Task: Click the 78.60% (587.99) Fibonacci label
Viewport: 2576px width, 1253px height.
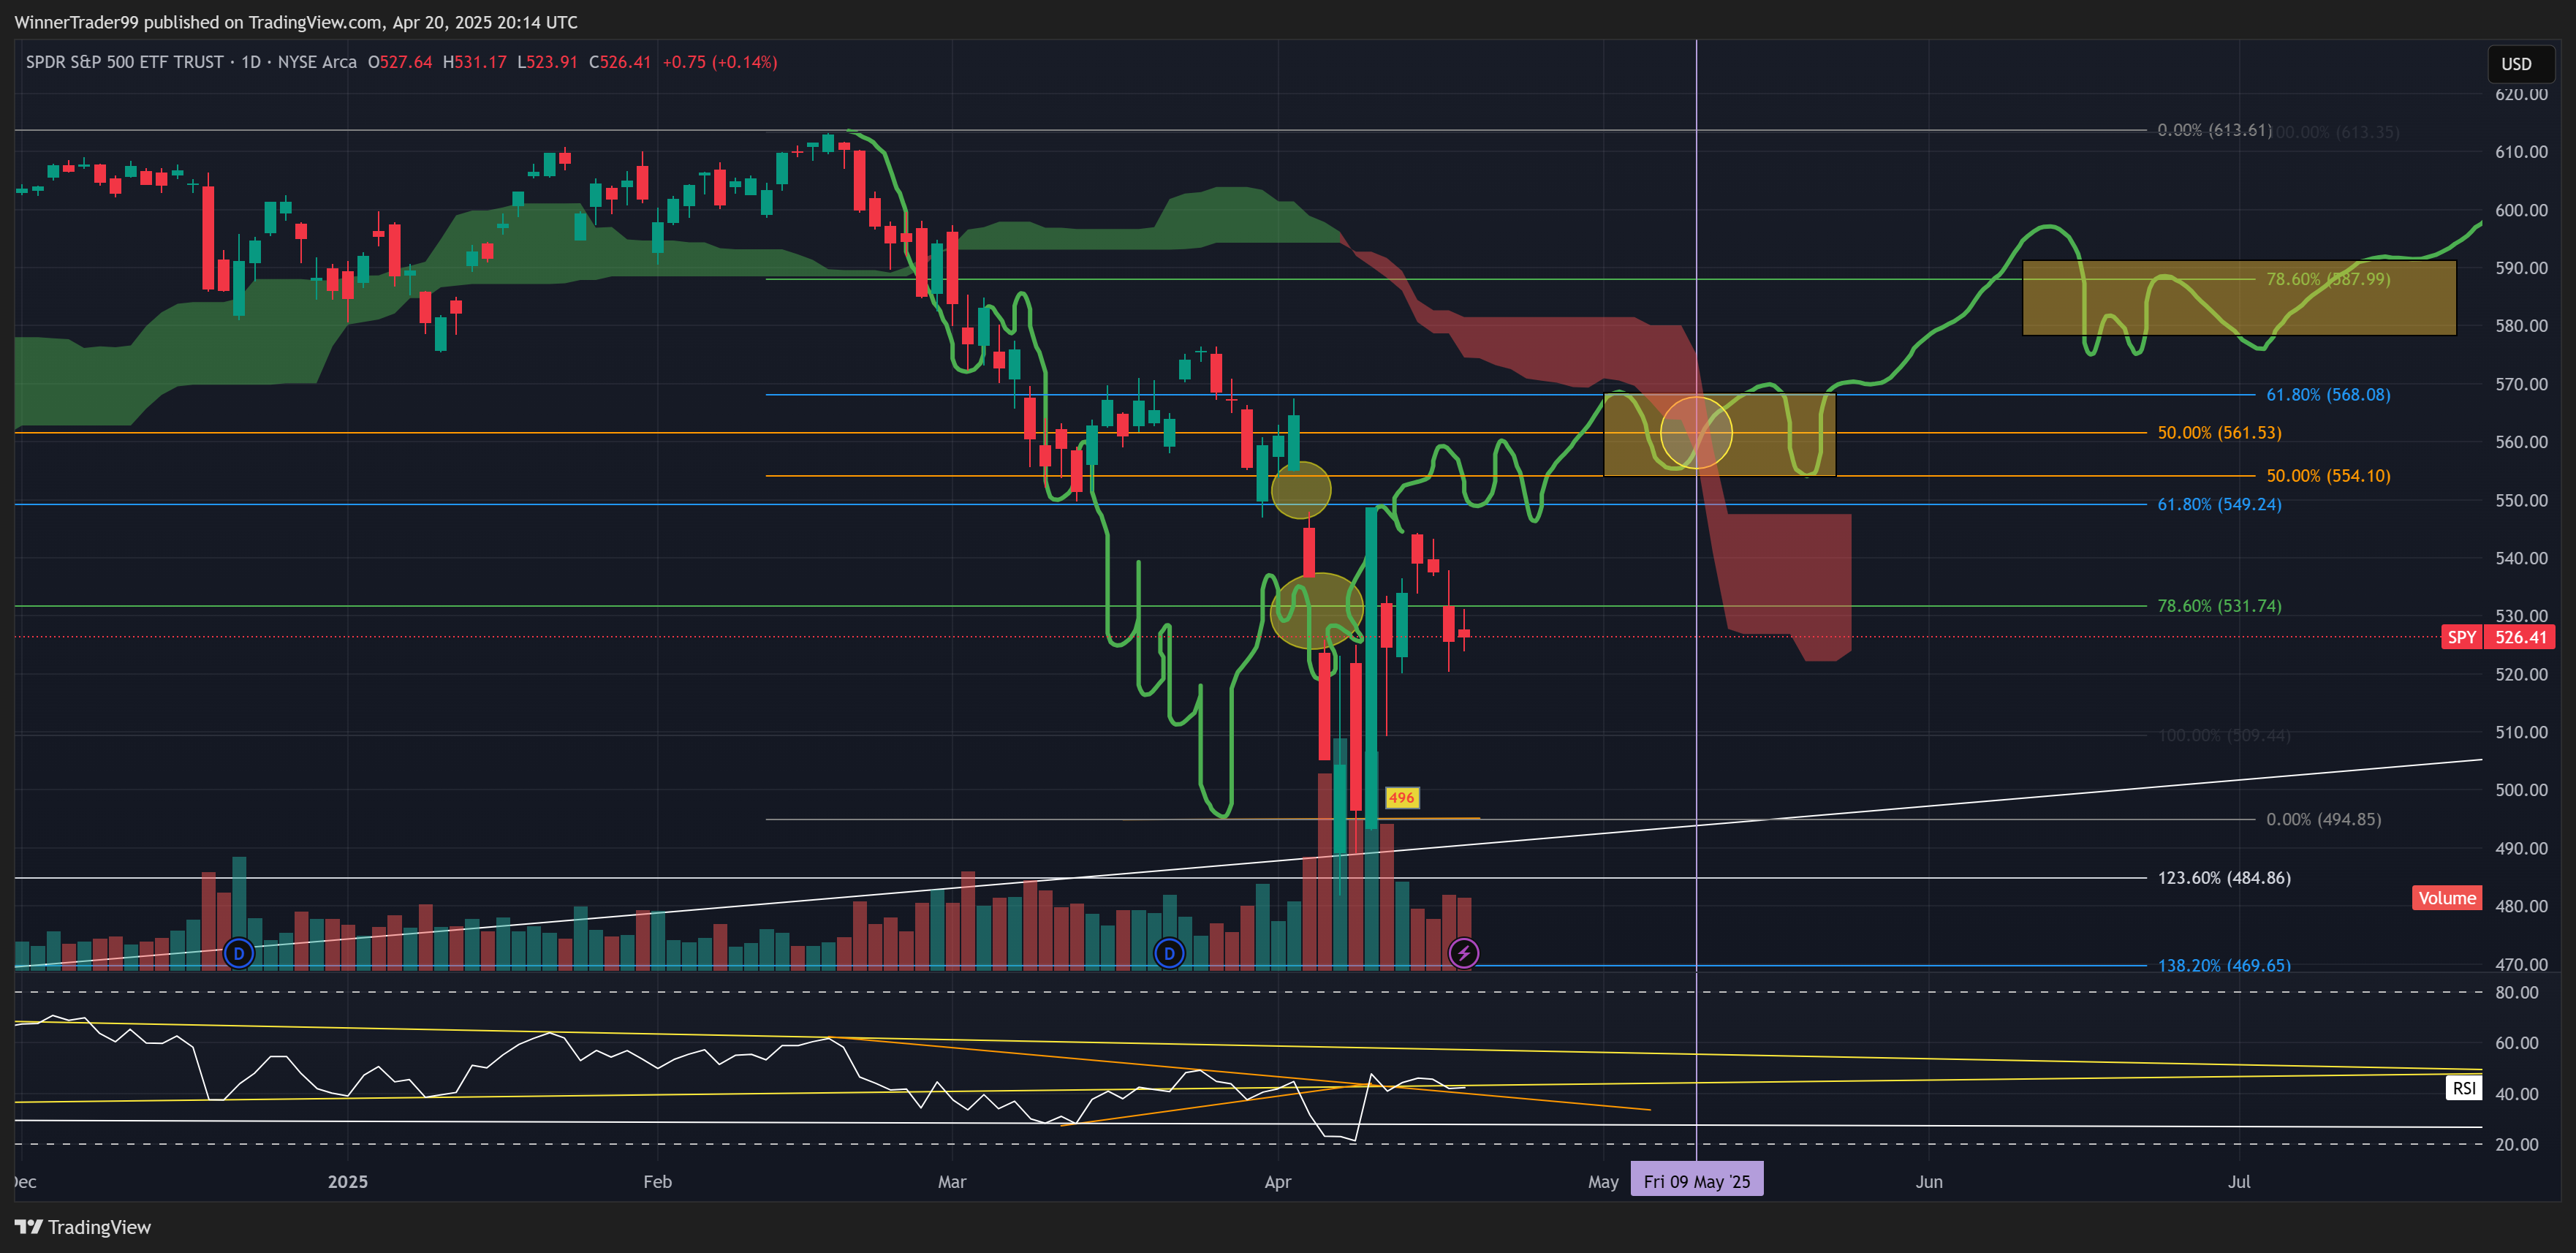Action: point(2328,279)
